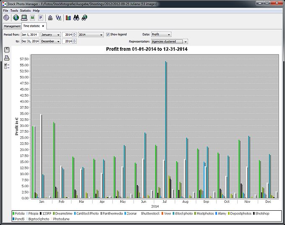The image size is (285, 225).
Task: Click the Depositphotos legend entry
Action: click(240, 213)
